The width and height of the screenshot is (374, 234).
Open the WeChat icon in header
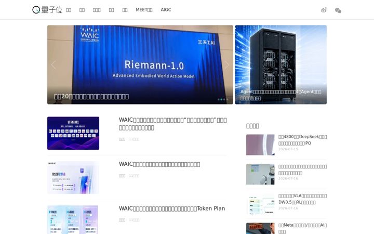pyautogui.click(x=338, y=10)
